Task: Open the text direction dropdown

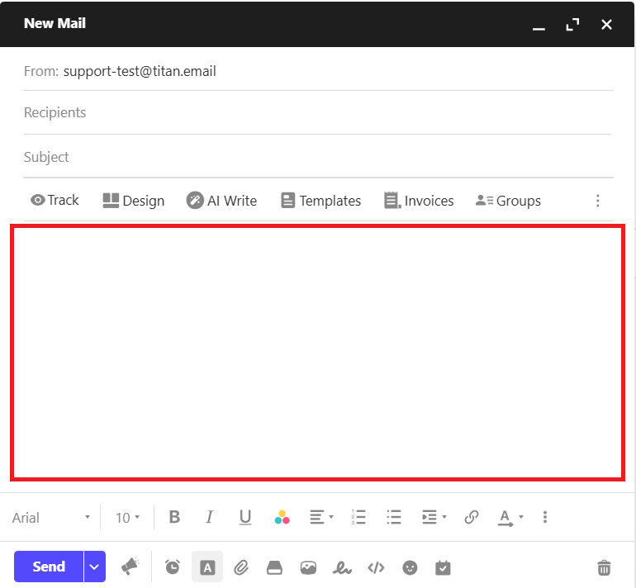Action: [x=510, y=518]
